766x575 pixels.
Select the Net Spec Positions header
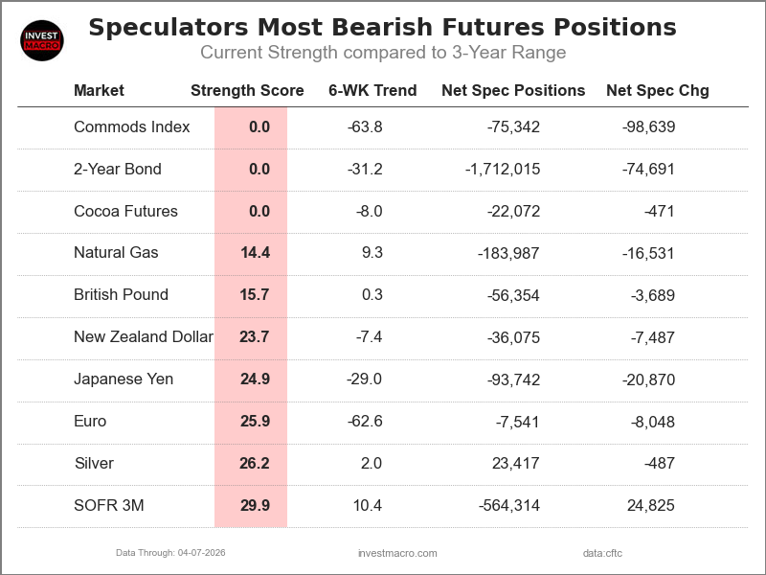click(x=513, y=91)
